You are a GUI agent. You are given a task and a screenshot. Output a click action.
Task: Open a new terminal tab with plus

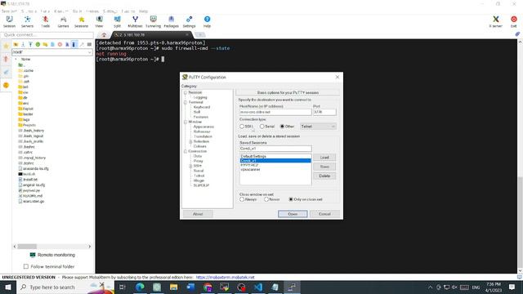200,34
